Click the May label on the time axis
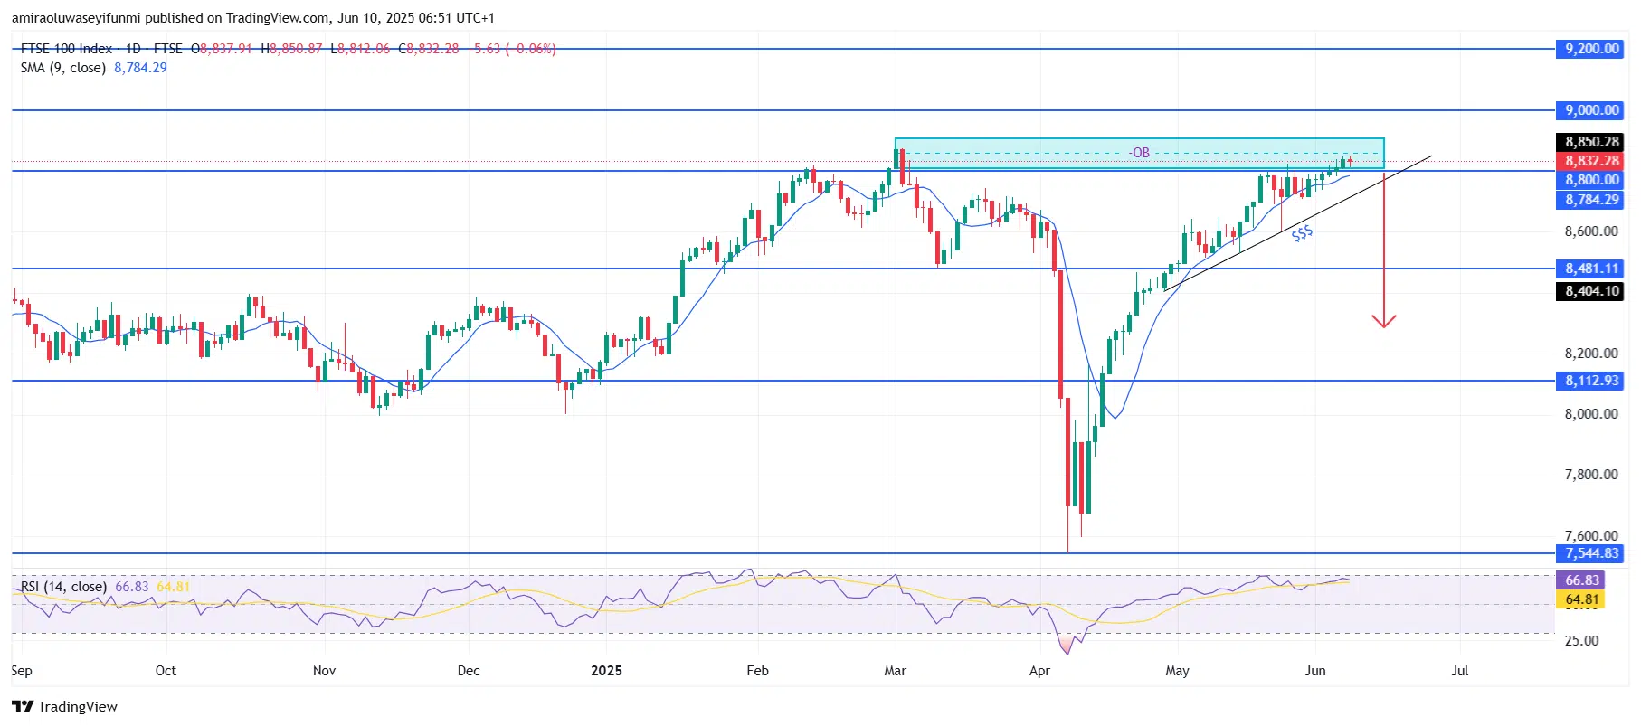Image resolution: width=1641 pixels, height=726 pixels. 1177,671
